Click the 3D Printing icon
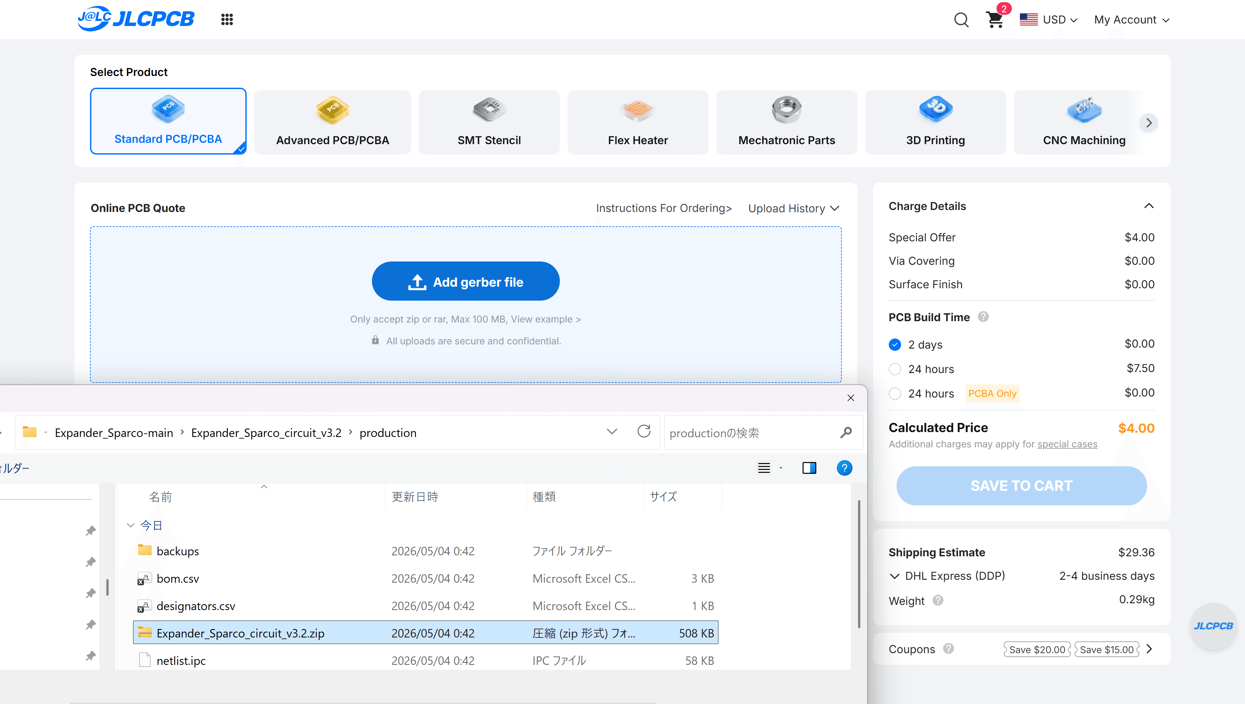Viewport: 1245px width, 704px height. pos(935,109)
